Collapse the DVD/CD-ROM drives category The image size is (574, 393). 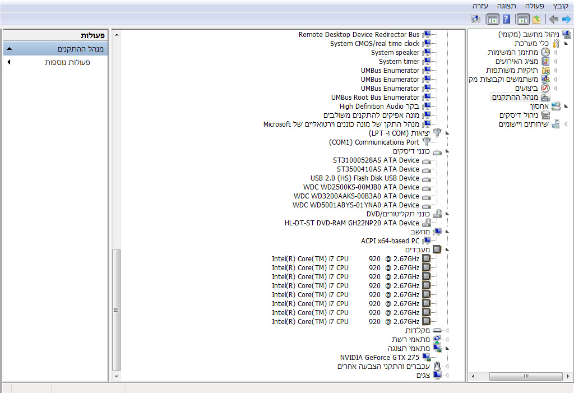(447, 214)
